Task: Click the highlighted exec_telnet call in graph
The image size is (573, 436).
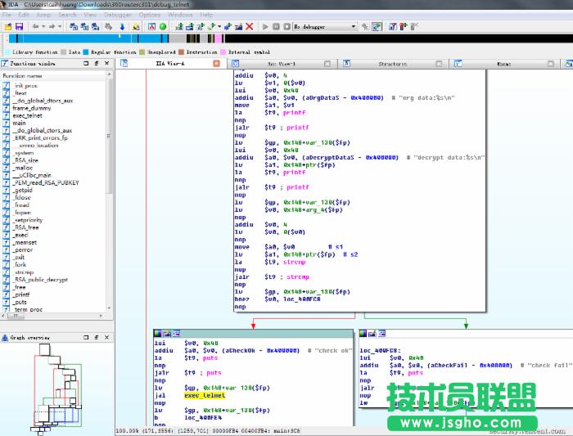Action: click(x=205, y=395)
